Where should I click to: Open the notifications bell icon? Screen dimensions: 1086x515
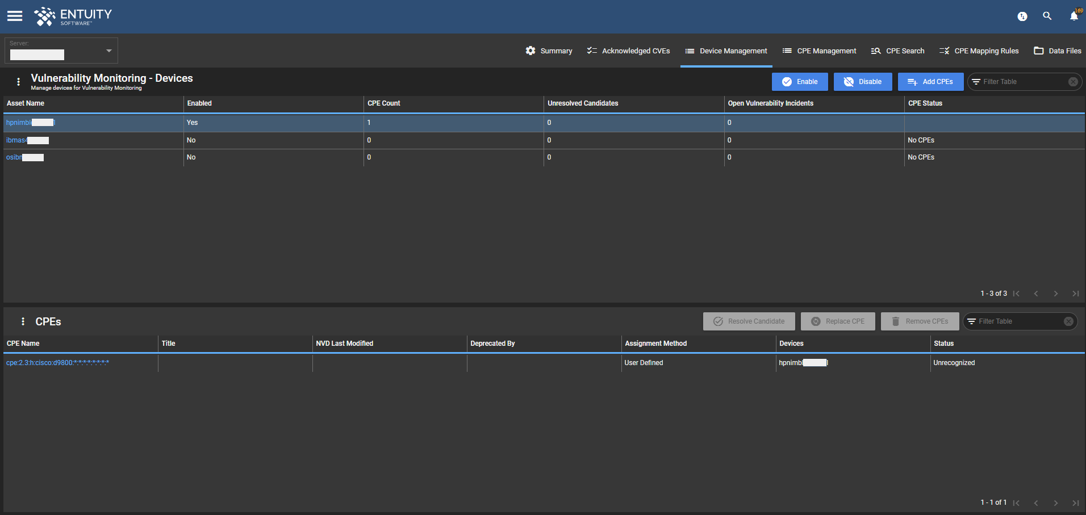click(1074, 16)
